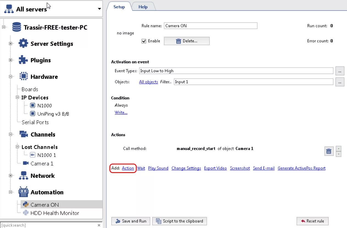The width and height of the screenshot is (347, 228).
Task: Expand the Server Settings node
Action: 11,43
